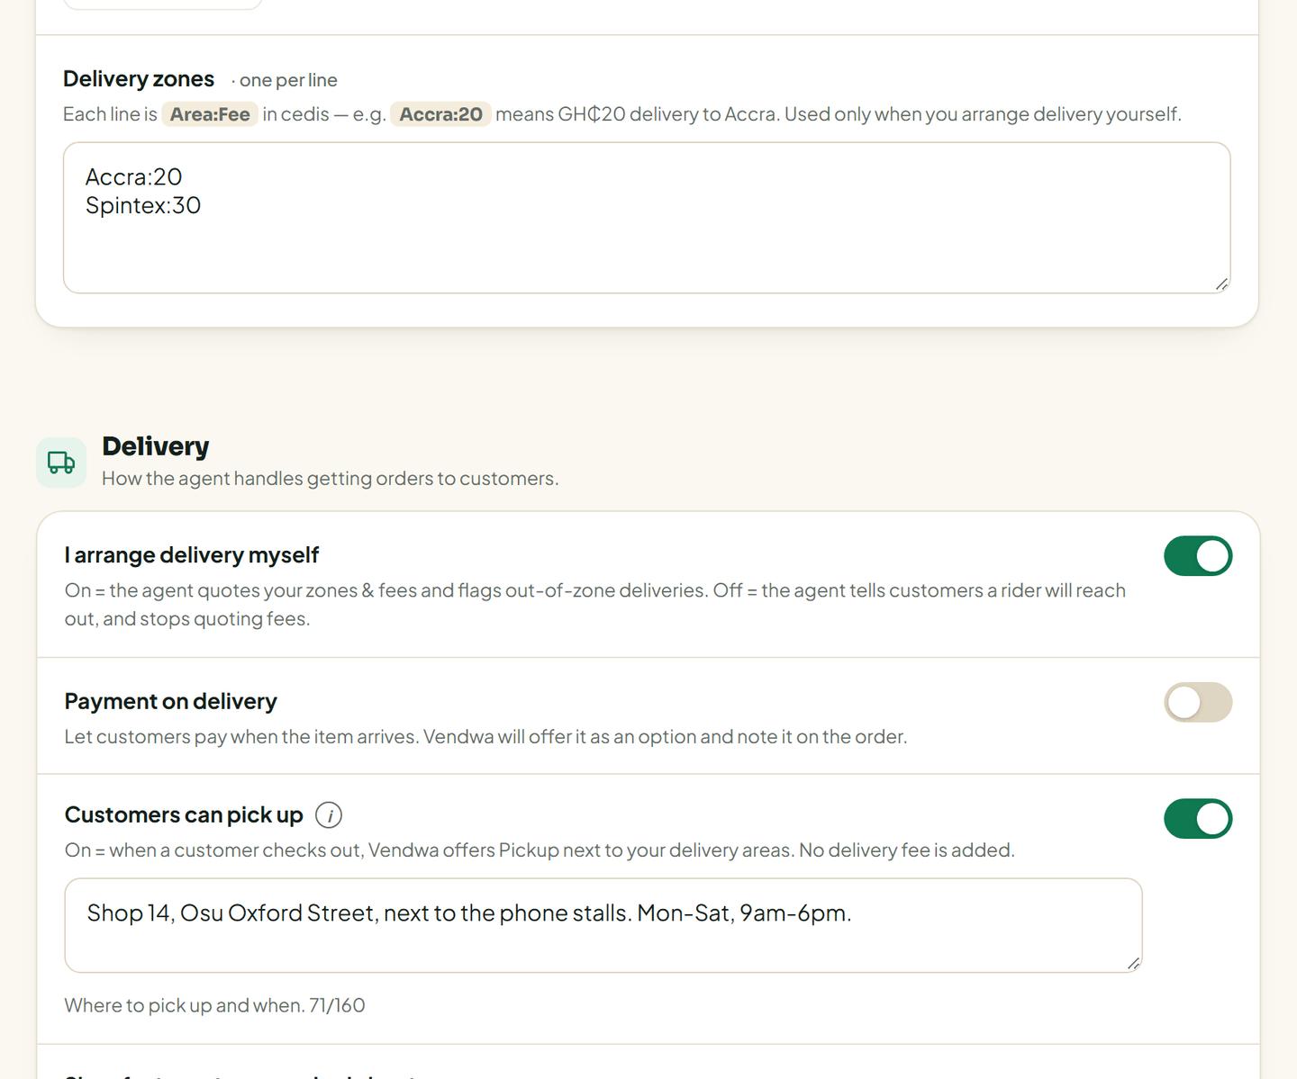The width and height of the screenshot is (1297, 1079).
Task: Click the resize grip of the pickup address box
Action: coord(1133,963)
